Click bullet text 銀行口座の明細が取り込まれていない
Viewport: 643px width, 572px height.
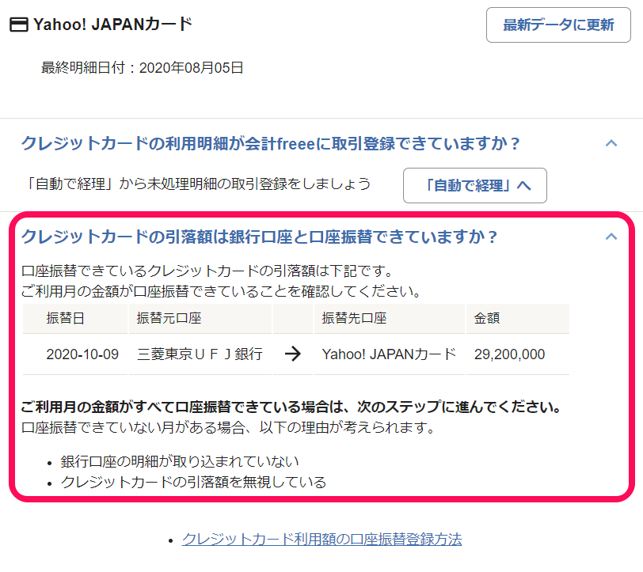pos(180,461)
